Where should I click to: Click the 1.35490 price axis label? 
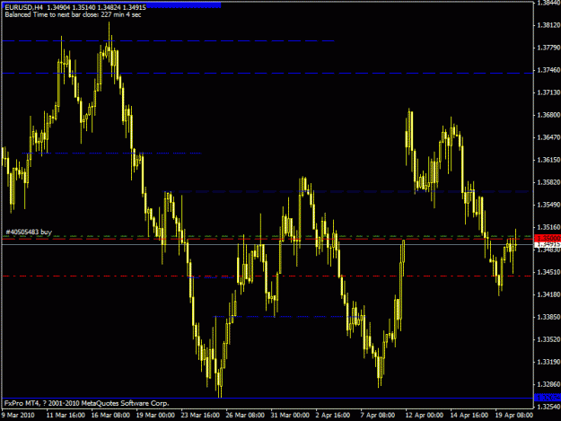[x=548, y=205]
